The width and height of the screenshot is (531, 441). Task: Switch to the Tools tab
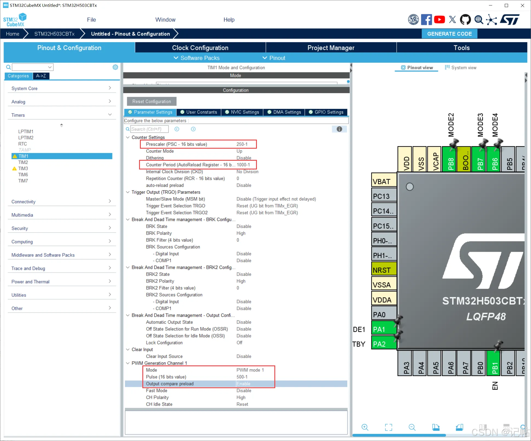tap(462, 48)
